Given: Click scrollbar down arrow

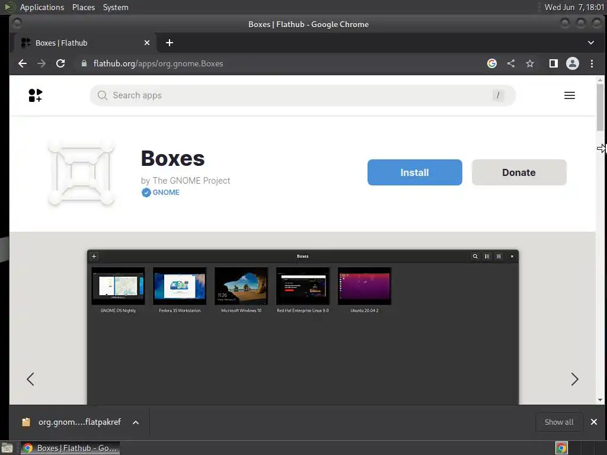Looking at the screenshot, I should click(600, 400).
